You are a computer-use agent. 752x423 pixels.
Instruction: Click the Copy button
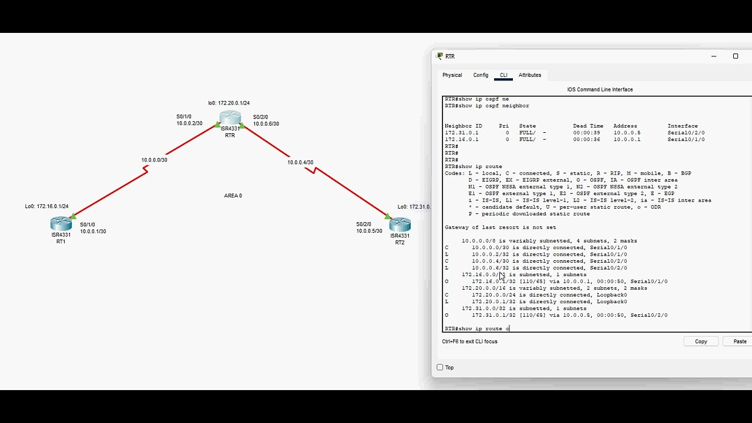pyautogui.click(x=701, y=341)
